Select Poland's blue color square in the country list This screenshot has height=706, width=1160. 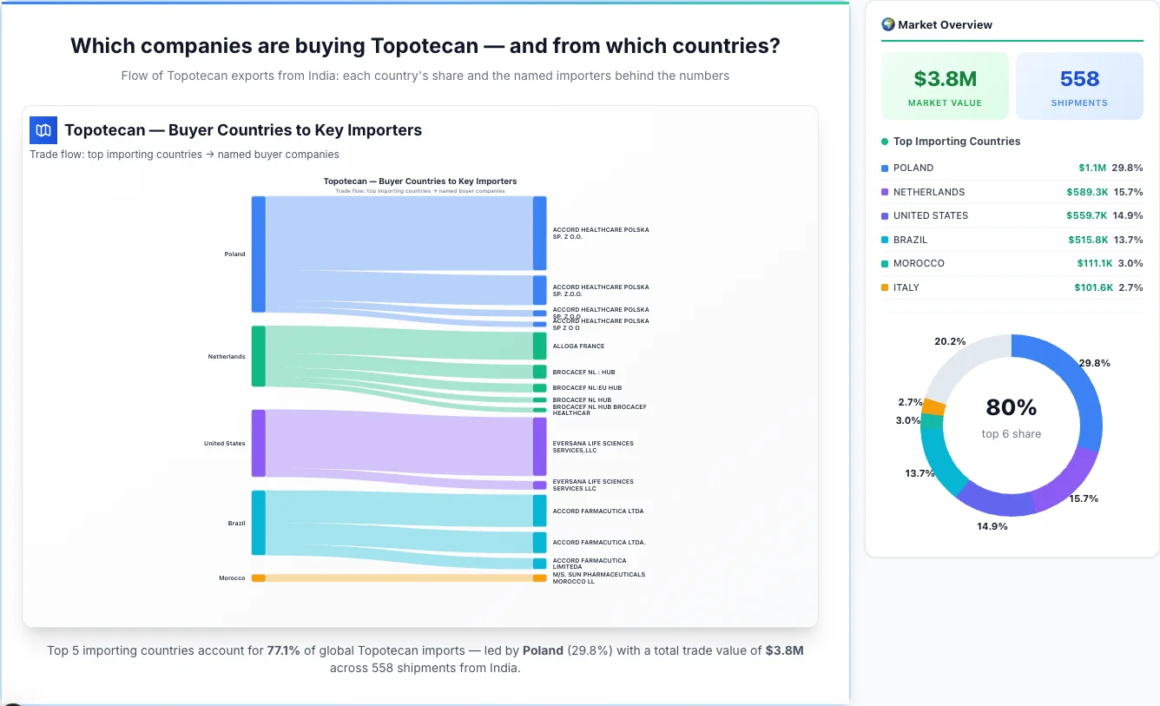pyautogui.click(x=885, y=168)
